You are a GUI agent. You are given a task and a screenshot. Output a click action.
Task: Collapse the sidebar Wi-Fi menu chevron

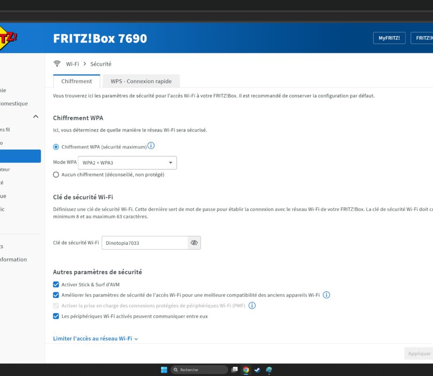[36, 117]
